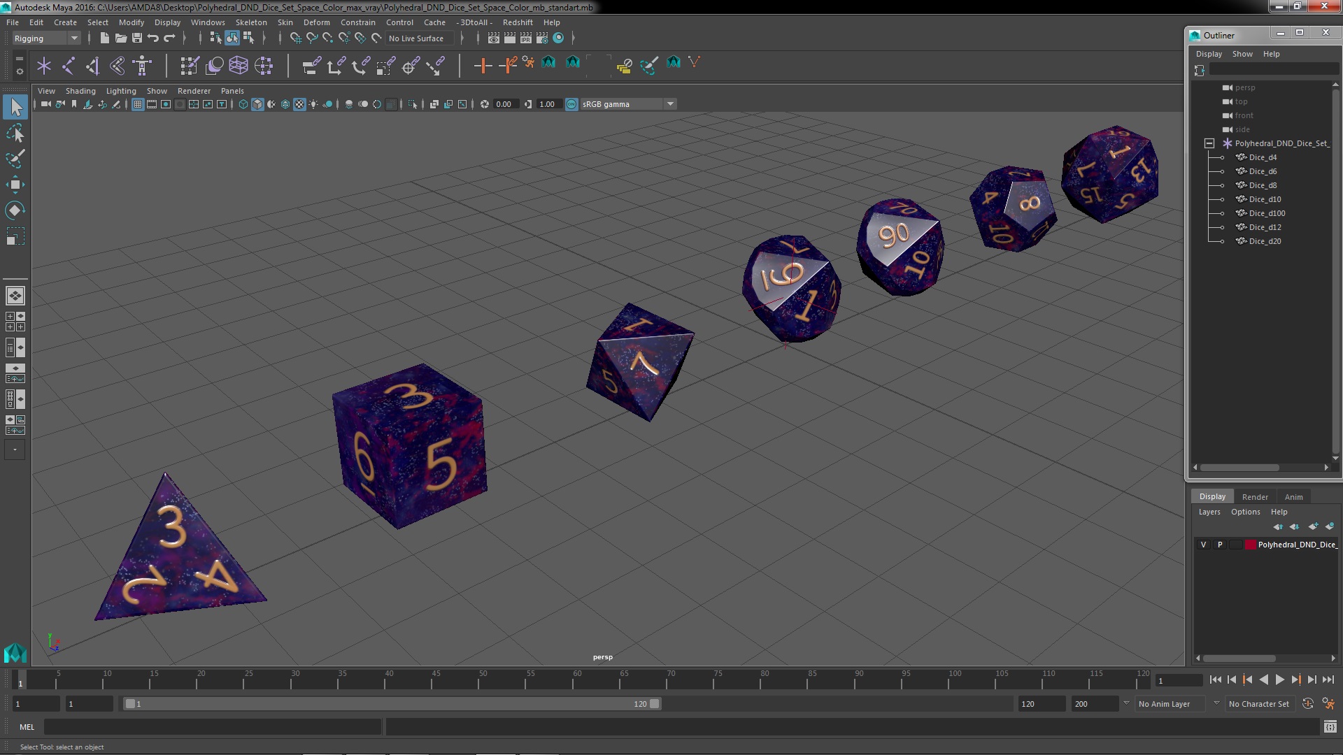Image resolution: width=1343 pixels, height=755 pixels.
Task: Toggle layer visibility V box
Action: [x=1203, y=545]
